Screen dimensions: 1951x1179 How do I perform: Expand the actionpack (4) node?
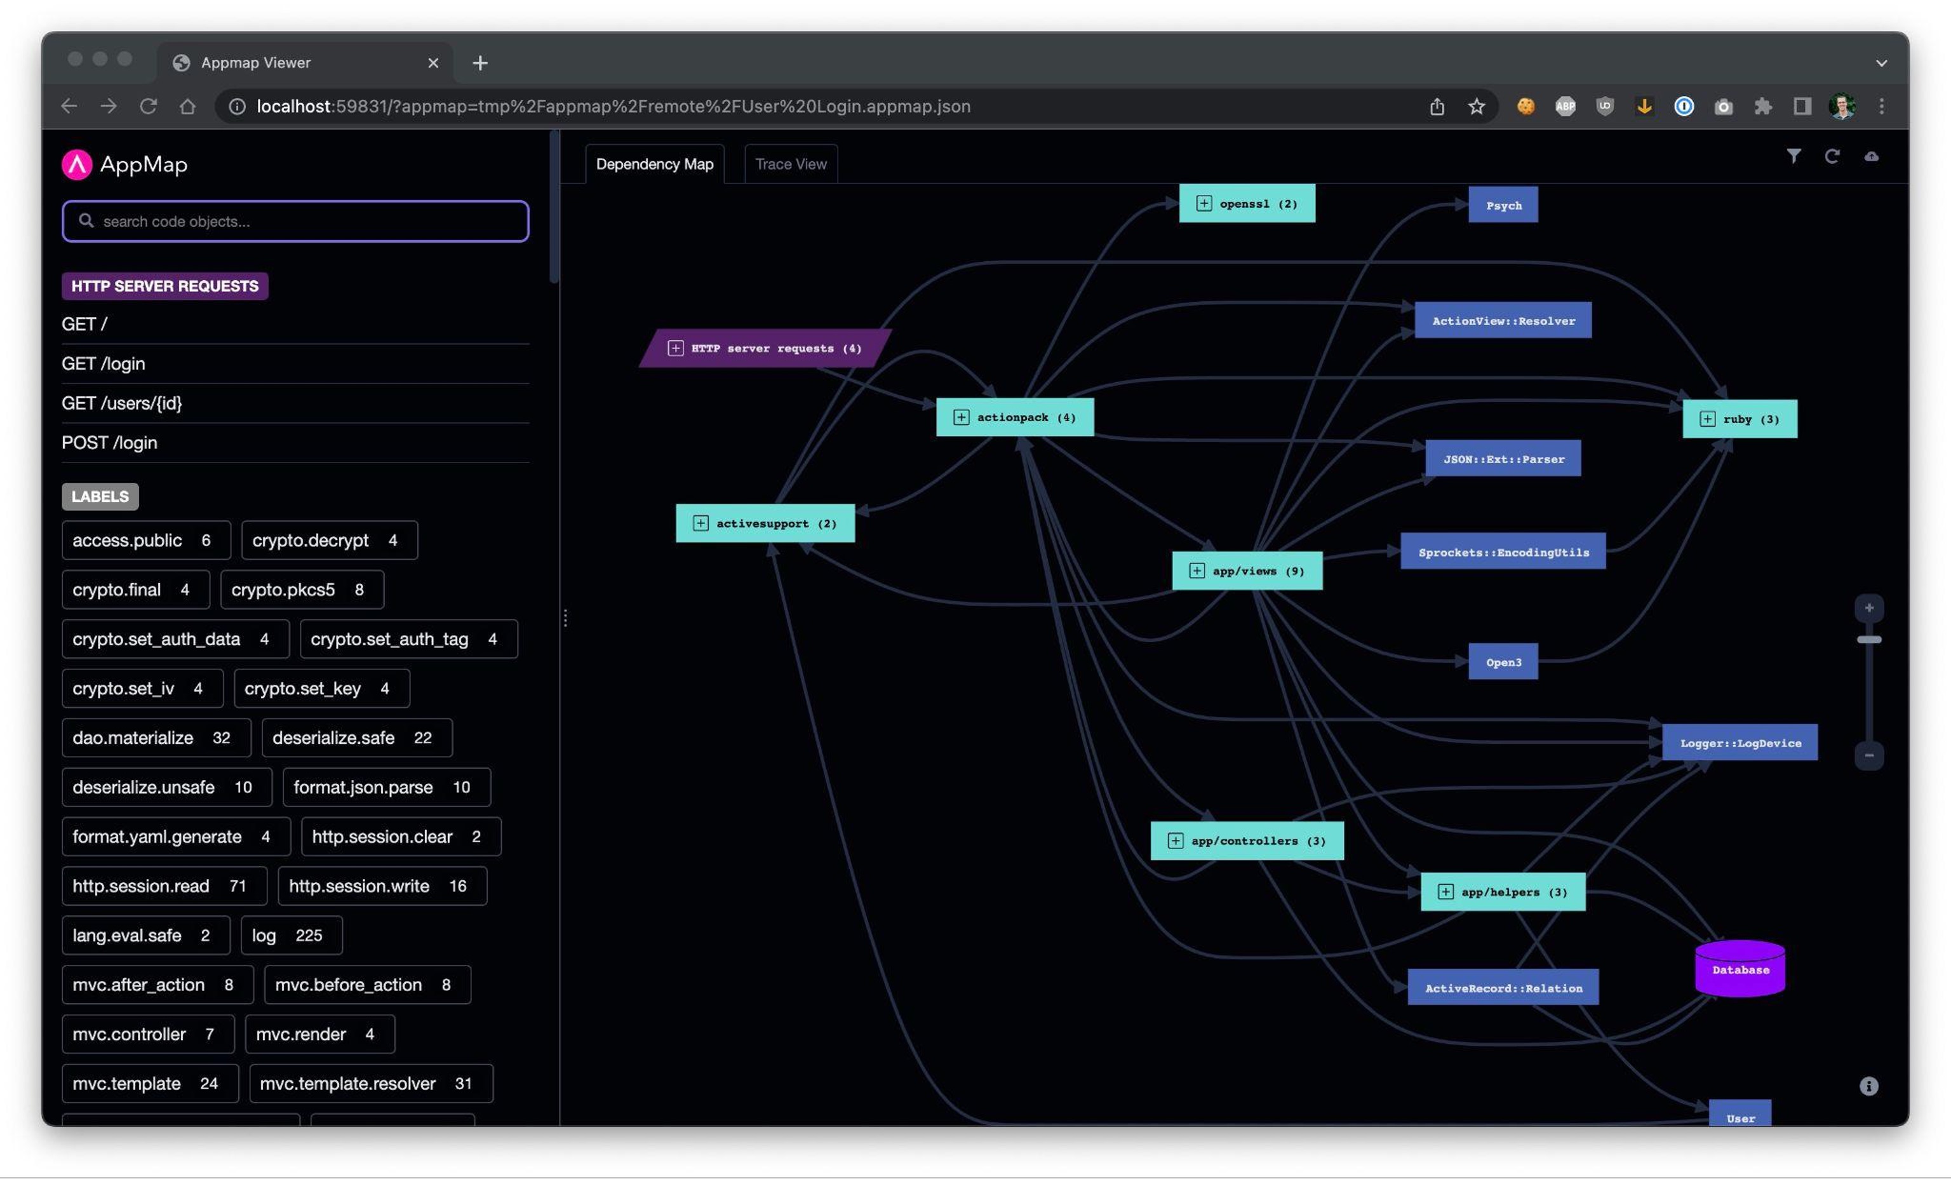[960, 417]
